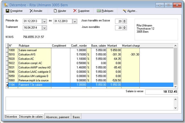Click the -301.30 Montant charge cell
The height and width of the screenshot is (123, 185).
click(130, 54)
